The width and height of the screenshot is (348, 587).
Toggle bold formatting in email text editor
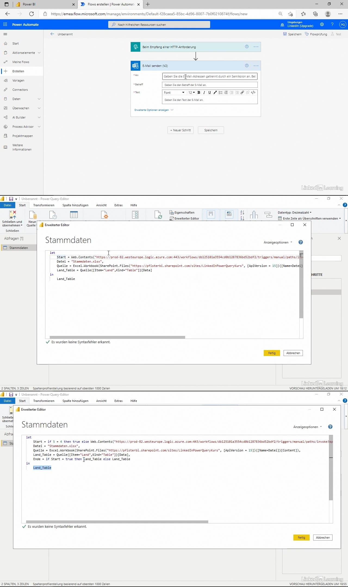coord(199,93)
